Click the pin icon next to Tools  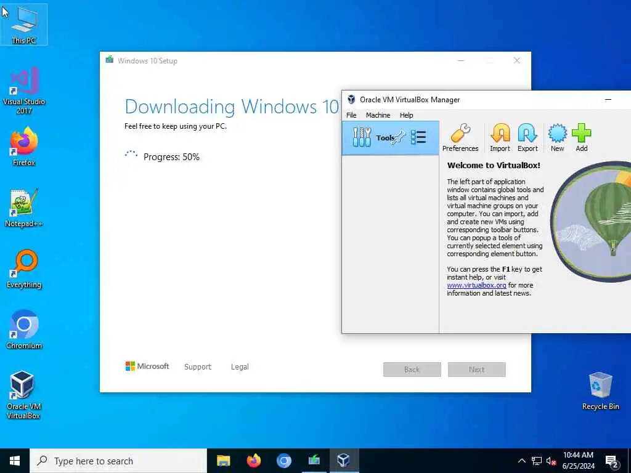coord(399,137)
